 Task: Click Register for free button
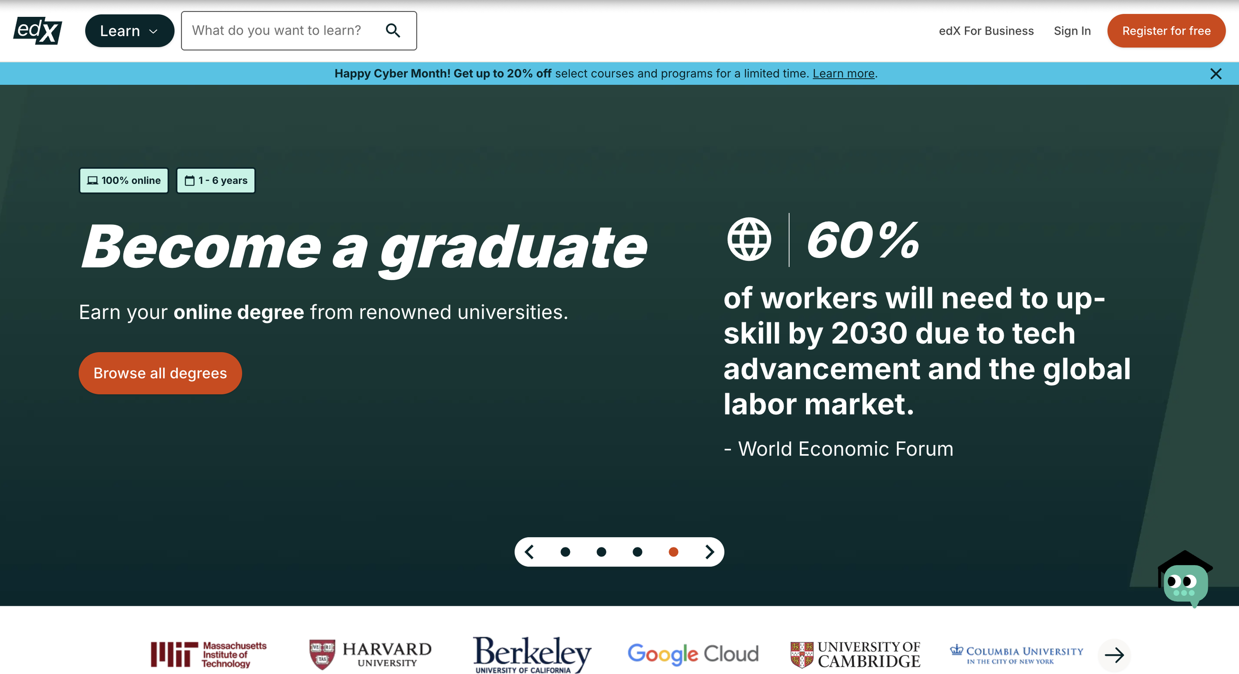[1166, 31]
